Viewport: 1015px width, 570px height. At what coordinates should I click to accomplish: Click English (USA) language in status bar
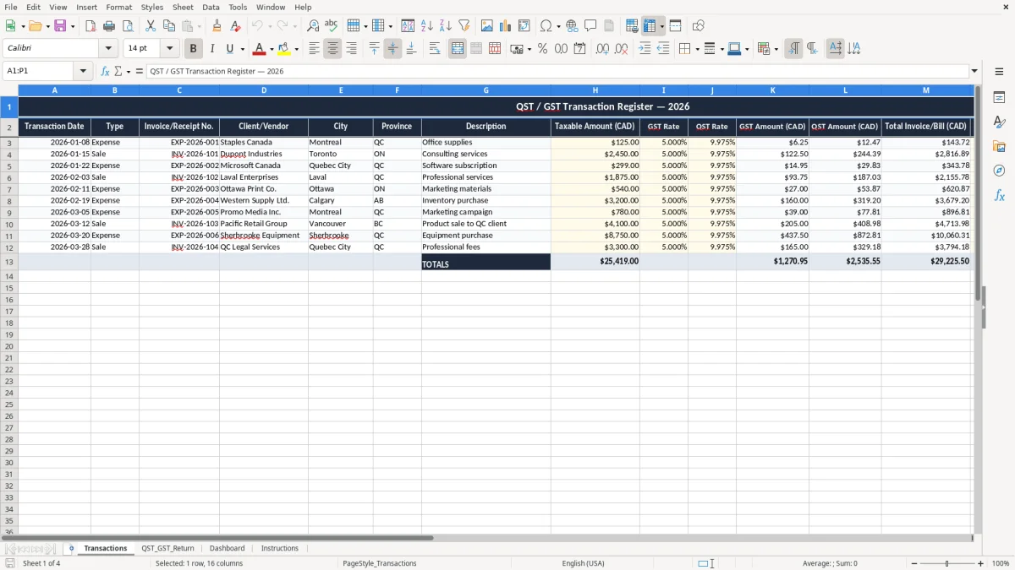tap(583, 563)
